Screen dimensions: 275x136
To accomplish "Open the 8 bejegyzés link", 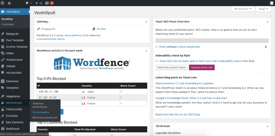I will pyautogui.click(x=48, y=29).
